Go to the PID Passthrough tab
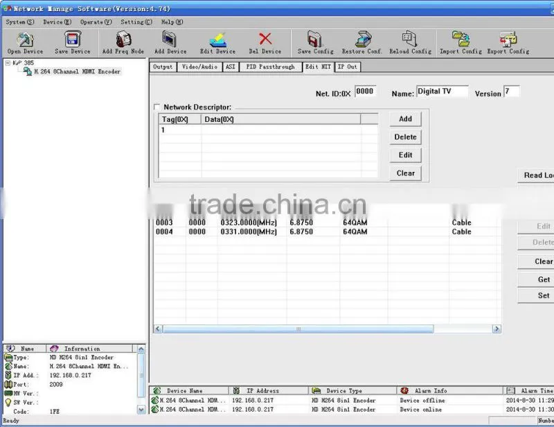The image size is (554, 427). coord(270,67)
